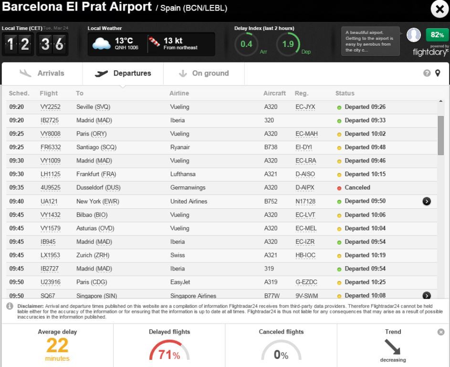Click the windsock wind icon

tap(154, 42)
